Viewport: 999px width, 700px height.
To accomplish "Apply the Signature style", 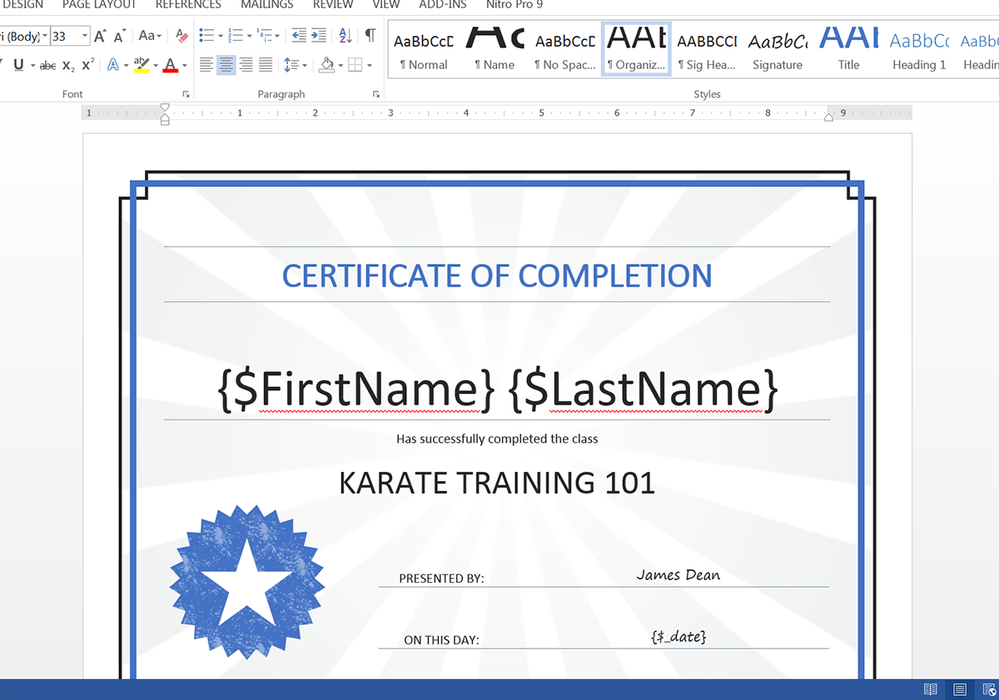I will 778,50.
